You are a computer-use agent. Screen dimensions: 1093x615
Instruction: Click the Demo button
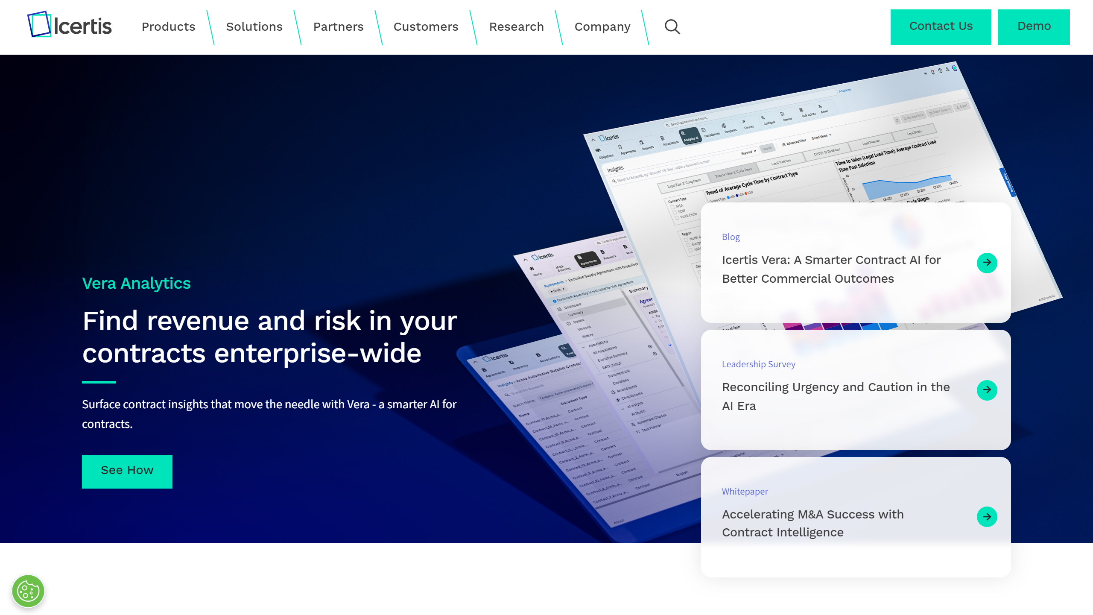tap(1034, 26)
